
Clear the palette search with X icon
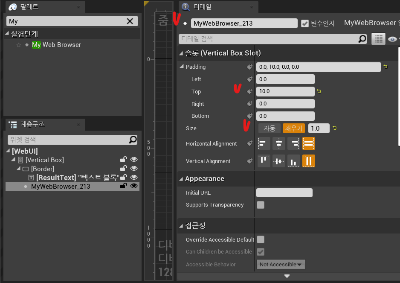tap(130, 21)
